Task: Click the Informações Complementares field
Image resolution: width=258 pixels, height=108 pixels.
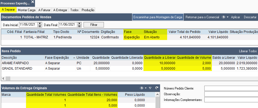Action: tap(231, 100)
